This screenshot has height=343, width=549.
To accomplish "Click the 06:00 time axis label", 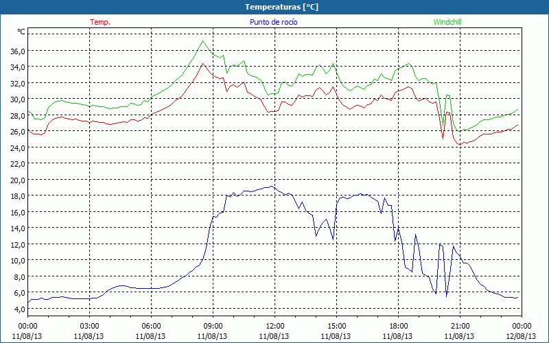I will tap(151, 327).
